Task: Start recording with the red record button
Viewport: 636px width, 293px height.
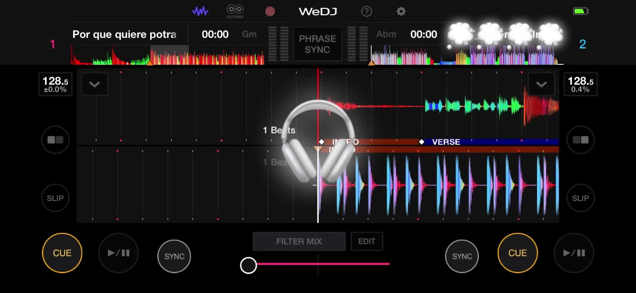Action: point(270,11)
